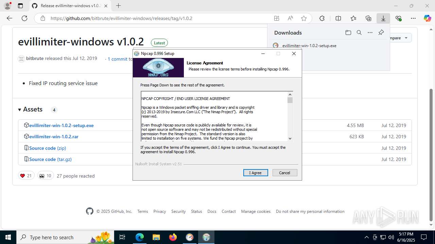Click eyes reaction count 10

click(45, 176)
